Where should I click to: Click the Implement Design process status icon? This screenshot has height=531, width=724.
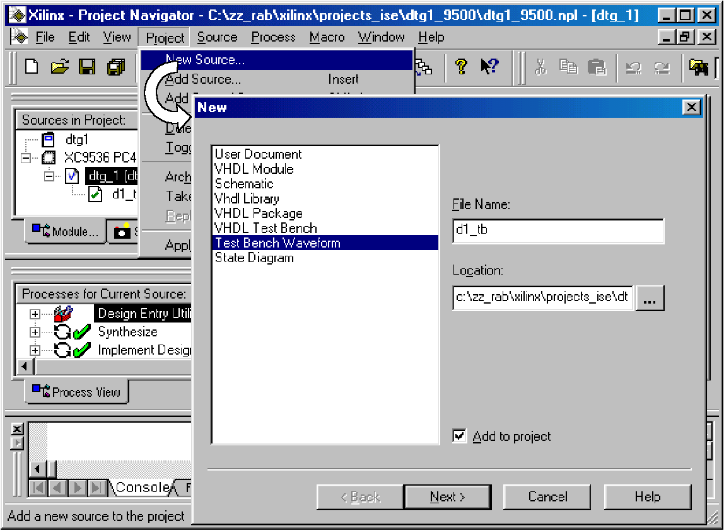point(72,350)
